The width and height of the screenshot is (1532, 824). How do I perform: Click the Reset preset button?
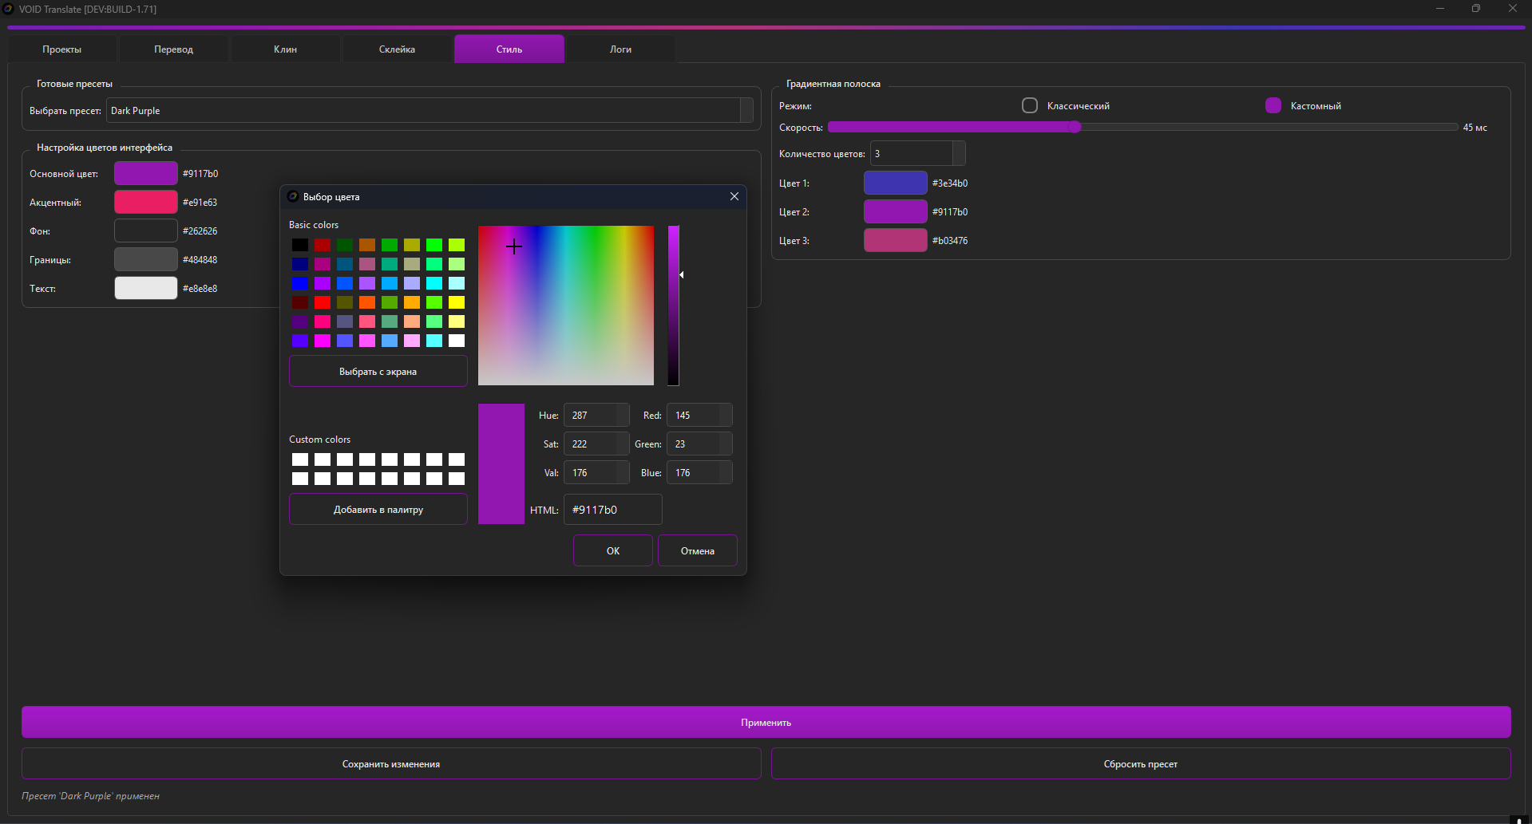(1140, 764)
